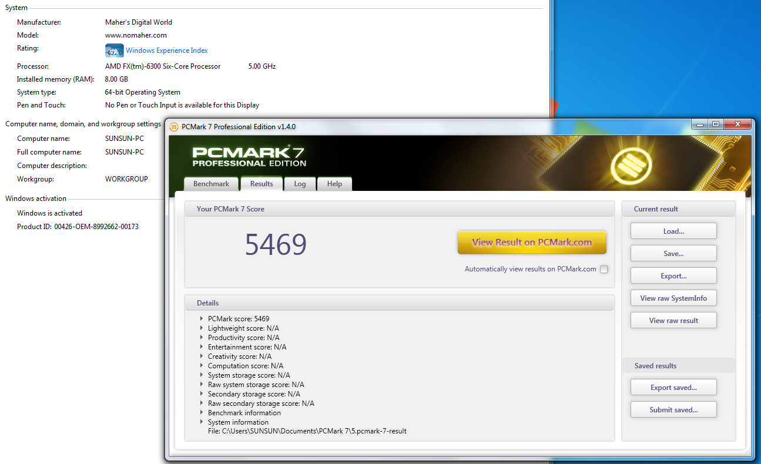The height and width of the screenshot is (464, 761).
Task: Expand the System information row
Action: (x=202, y=422)
